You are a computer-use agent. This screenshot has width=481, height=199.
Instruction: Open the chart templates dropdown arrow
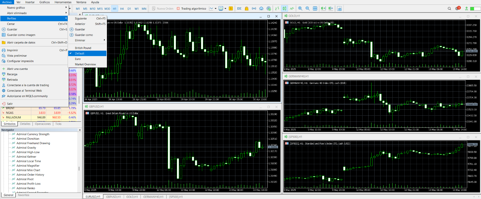coord(225,9)
